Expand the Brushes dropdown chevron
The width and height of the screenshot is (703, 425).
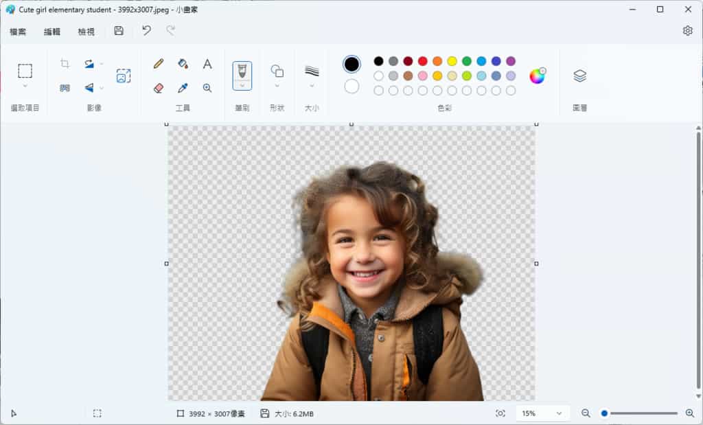[242, 85]
